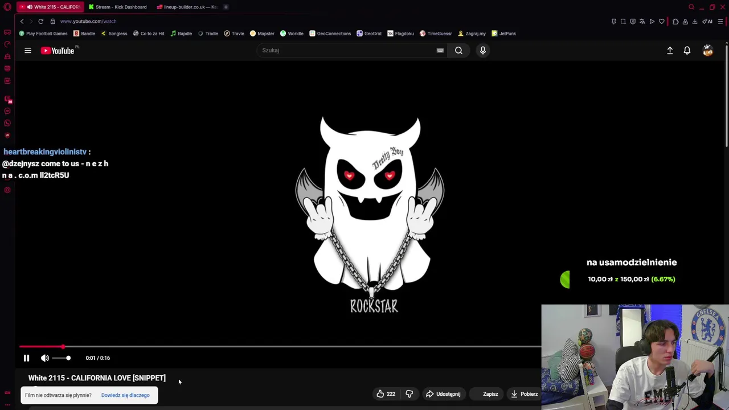Click the Dowiedz się dlaczego link

coord(125,395)
